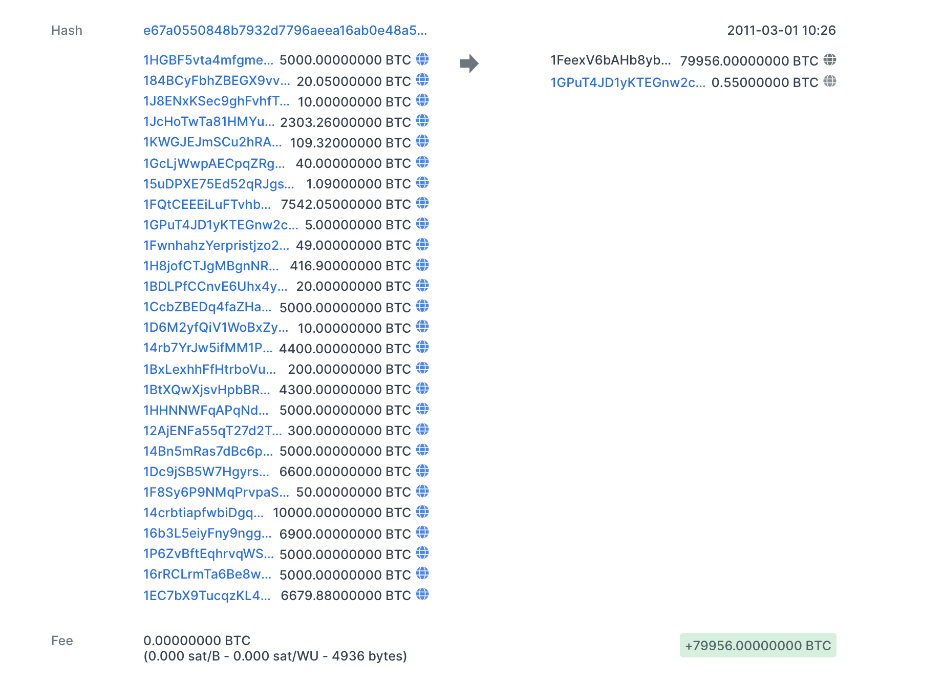The height and width of the screenshot is (682, 943).
Task: Click globe icon beside 1HGBF5vta4mfgme input
Action: (x=422, y=59)
